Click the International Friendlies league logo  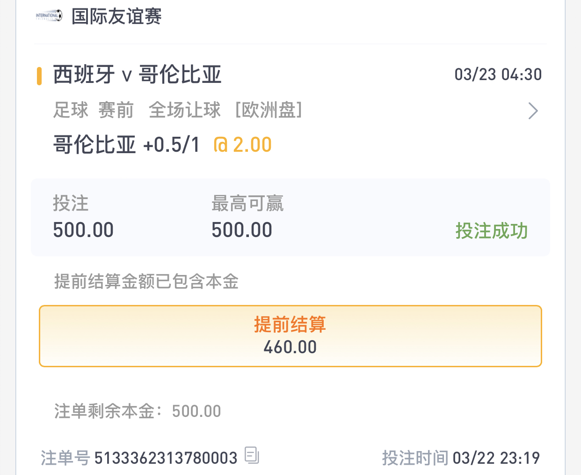tap(49, 16)
